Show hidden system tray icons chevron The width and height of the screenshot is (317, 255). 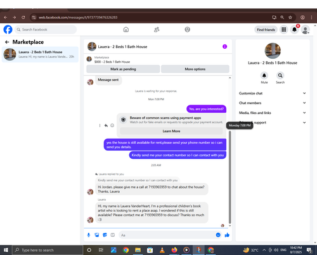264,250
